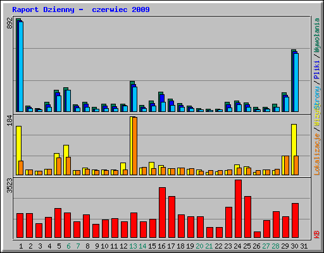Click green weekend day label 6
Screen dimensions: 324x253
click(x=68, y=246)
